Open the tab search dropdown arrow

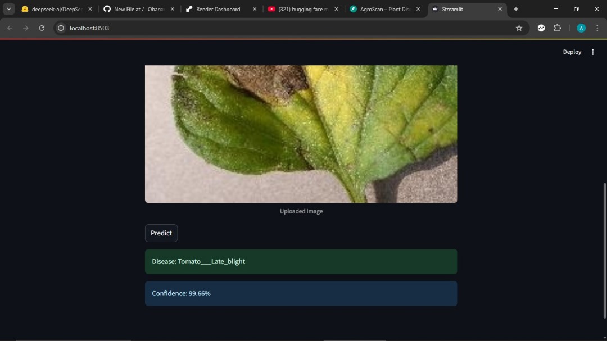point(8,9)
